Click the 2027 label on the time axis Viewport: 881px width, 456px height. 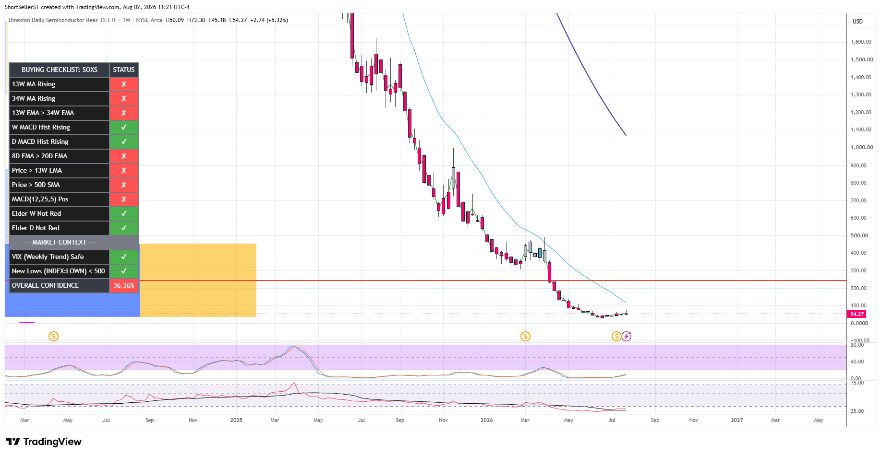tap(737, 420)
